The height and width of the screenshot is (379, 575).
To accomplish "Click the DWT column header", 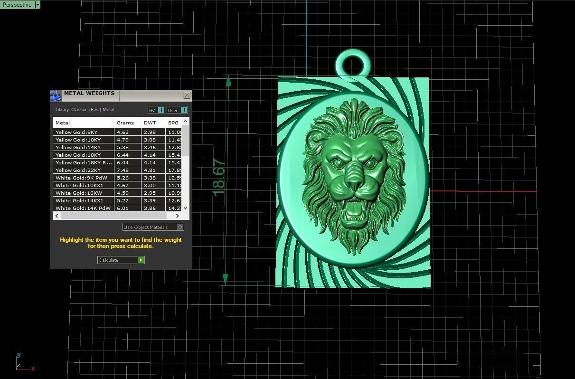I will point(153,123).
